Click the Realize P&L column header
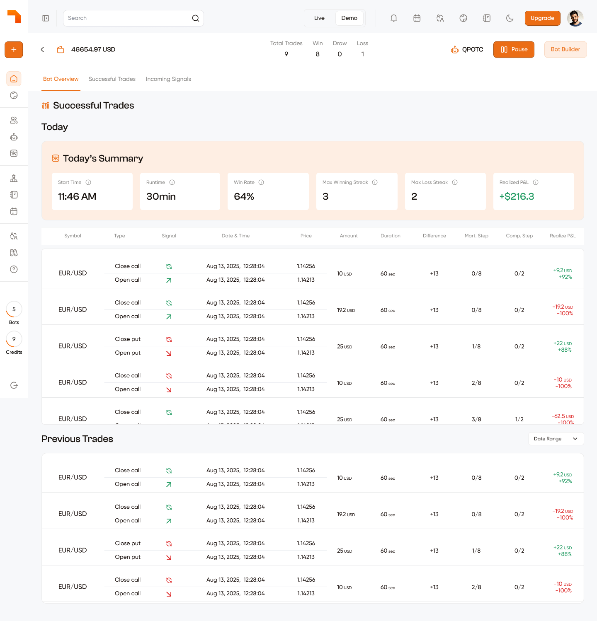597x621 pixels. (563, 236)
